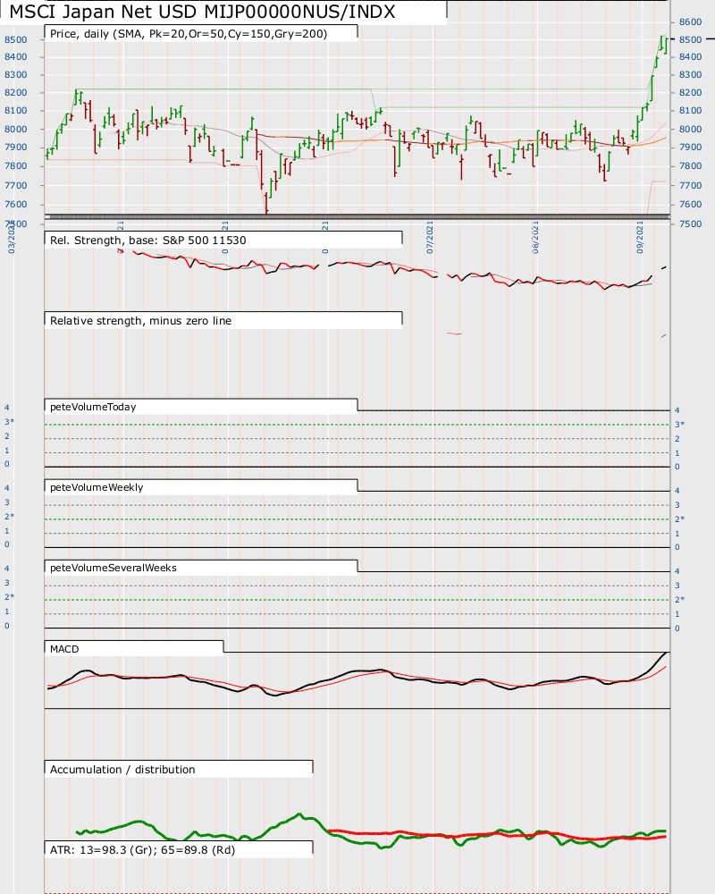
Task: Click the 7600 value on right price axis
Action: (690, 204)
